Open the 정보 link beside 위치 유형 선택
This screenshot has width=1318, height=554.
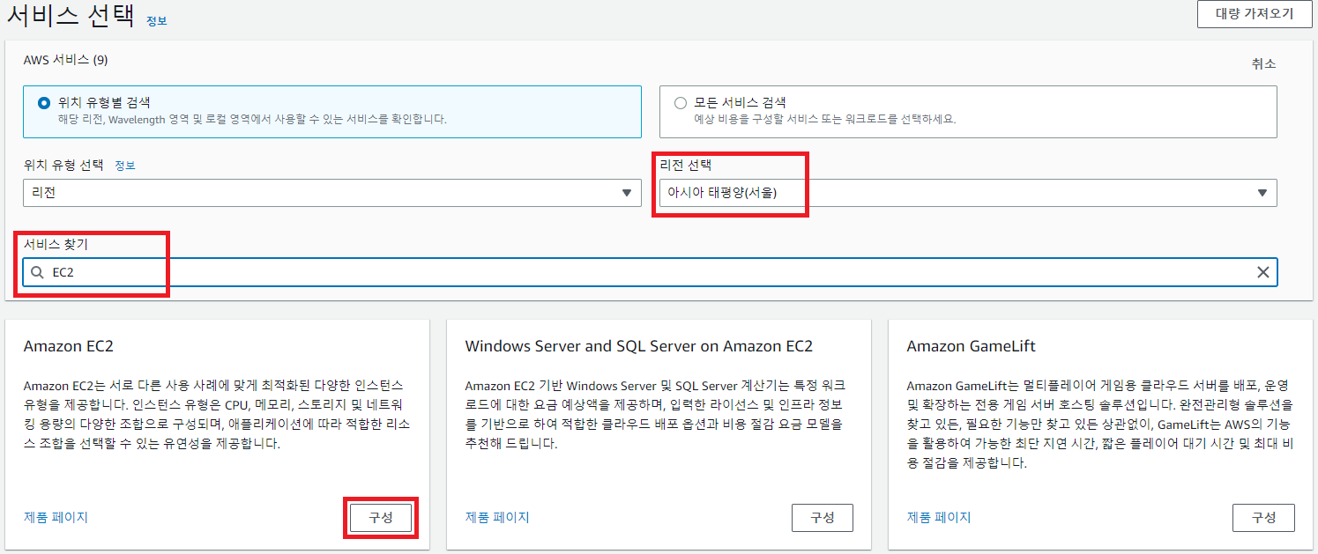click(x=124, y=165)
